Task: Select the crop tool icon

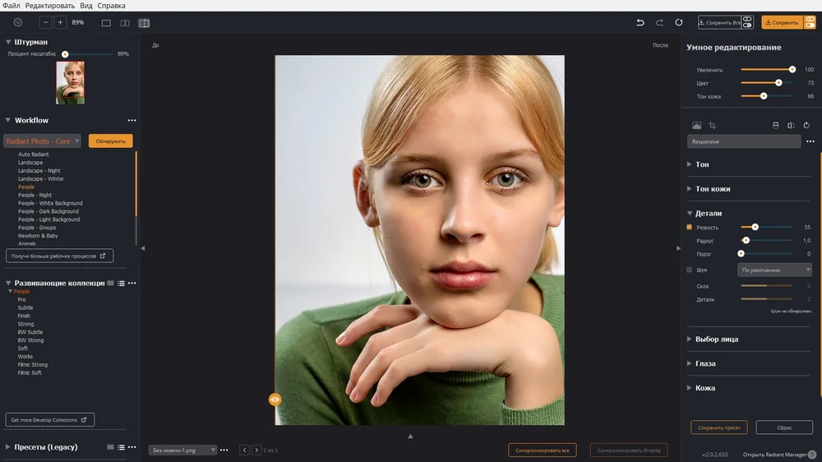Action: point(712,125)
